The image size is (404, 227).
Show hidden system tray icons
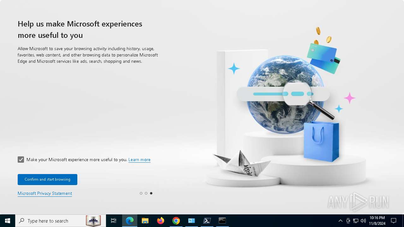click(340, 221)
